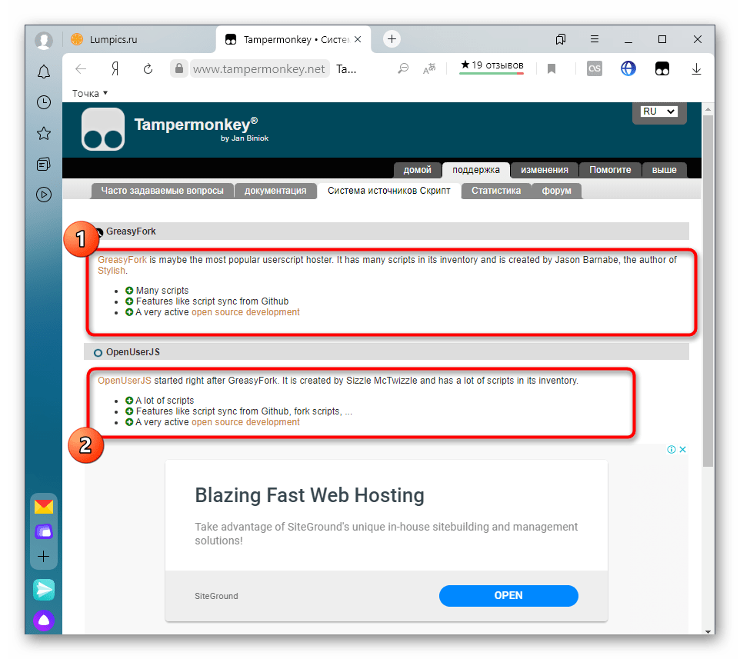The width and height of the screenshot is (740, 659).
Task: Open bookmarks star in sidebar
Action: (44, 134)
